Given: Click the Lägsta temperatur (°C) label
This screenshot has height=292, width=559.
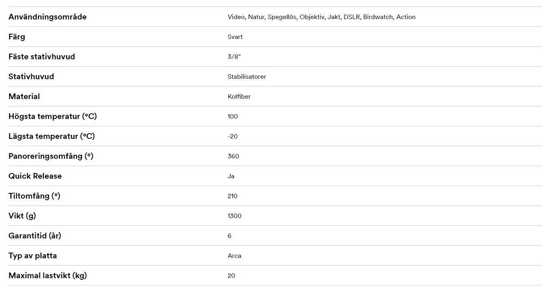Looking at the screenshot, I should pos(52,136).
